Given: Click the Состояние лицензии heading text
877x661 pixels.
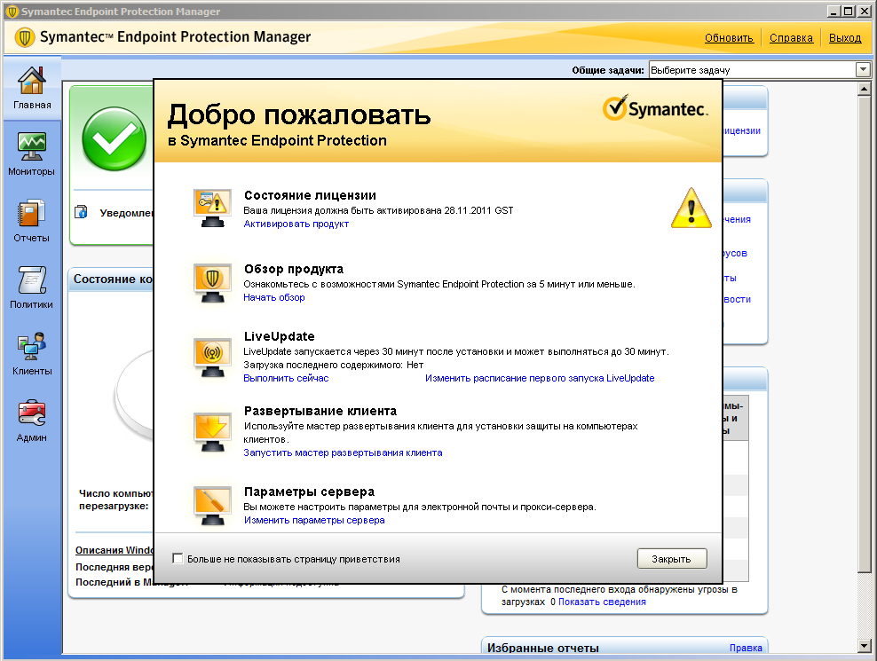Looking at the screenshot, I should click(310, 195).
